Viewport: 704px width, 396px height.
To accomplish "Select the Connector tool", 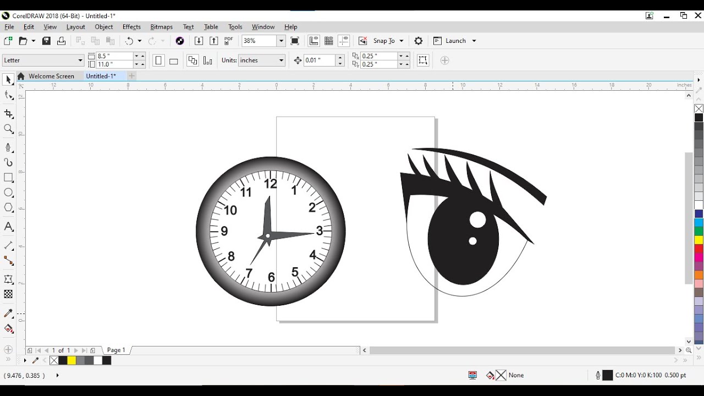I will [8, 261].
